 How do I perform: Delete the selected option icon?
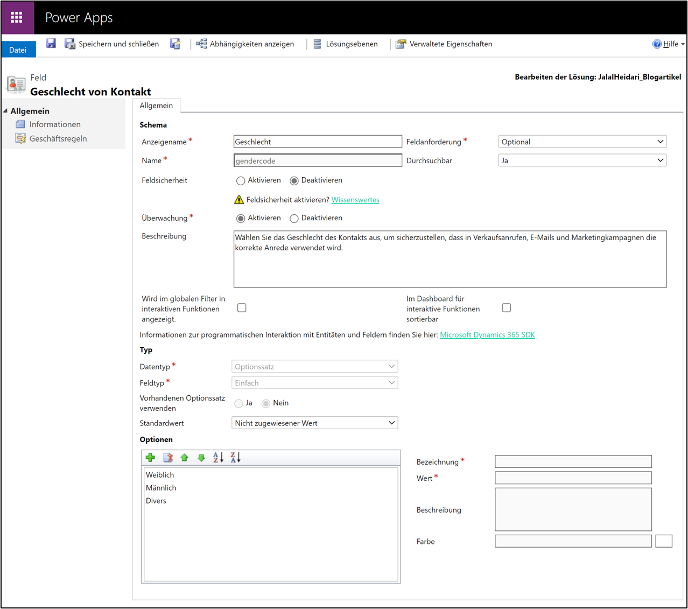point(168,458)
